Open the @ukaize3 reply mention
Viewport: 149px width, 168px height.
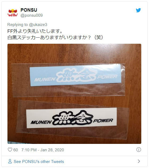38,25
